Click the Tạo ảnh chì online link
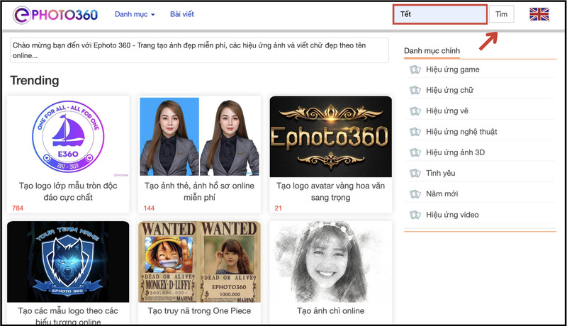The width and height of the screenshot is (567, 326). (x=330, y=311)
